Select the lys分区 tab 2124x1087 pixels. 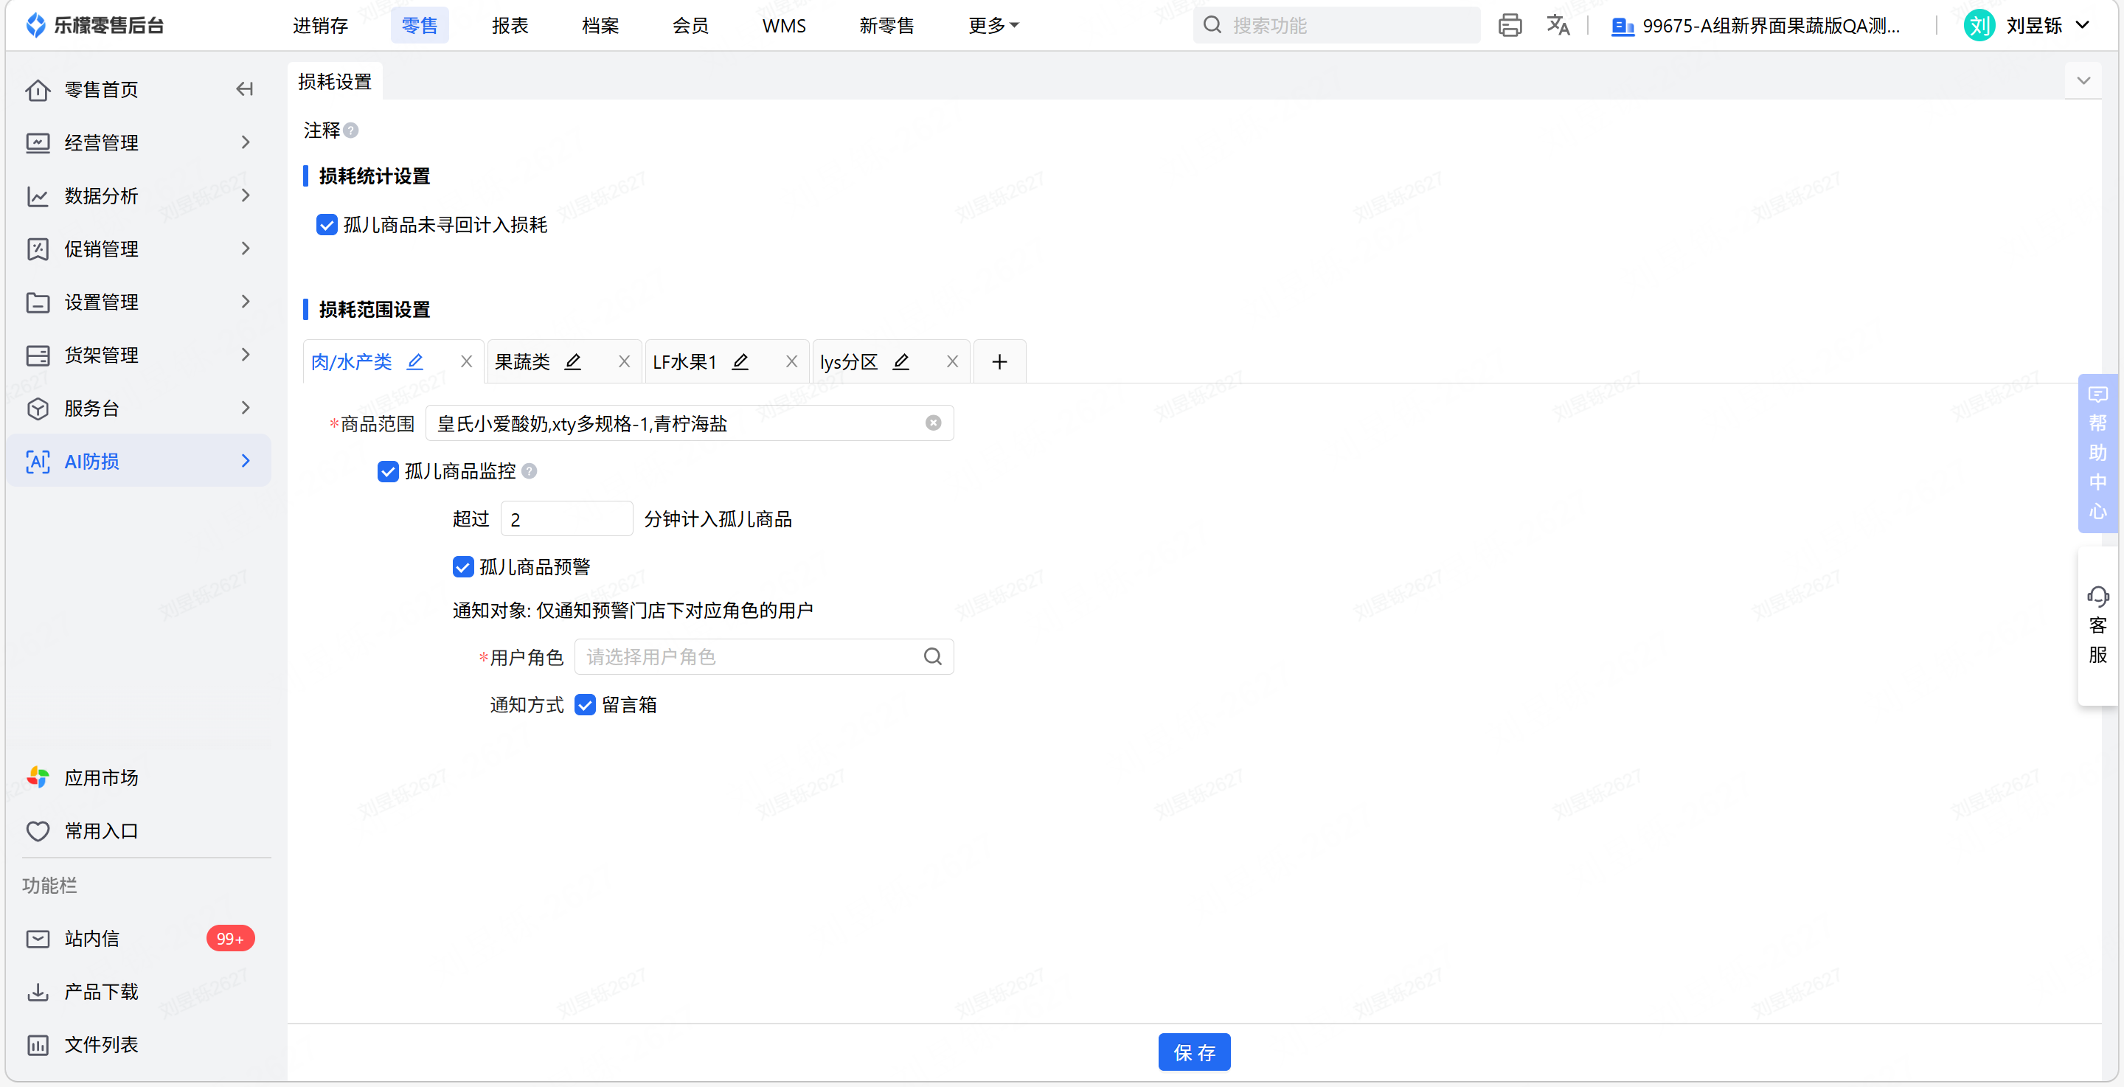click(x=848, y=361)
